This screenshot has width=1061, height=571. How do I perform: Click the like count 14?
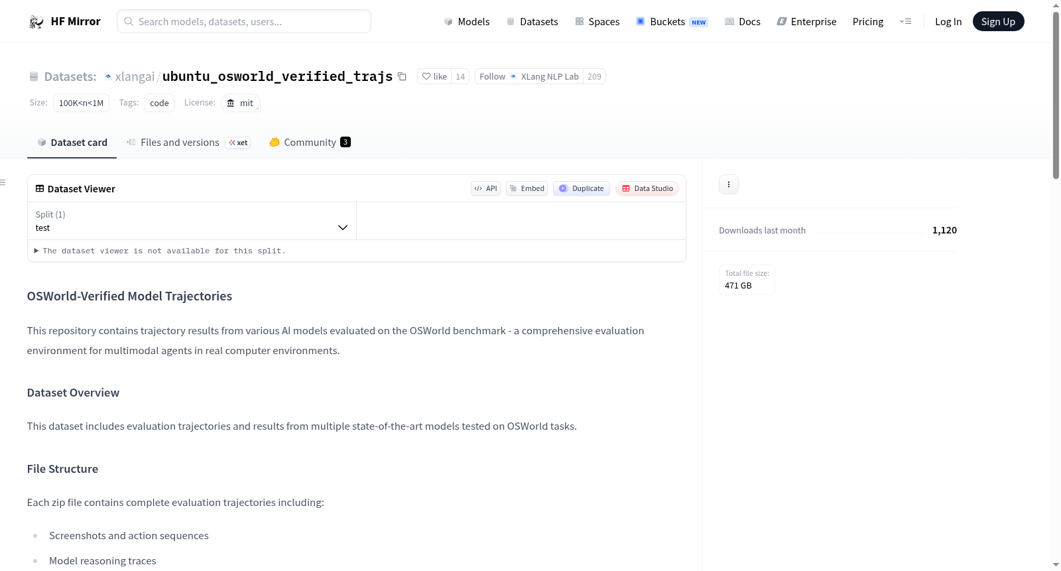[460, 76]
